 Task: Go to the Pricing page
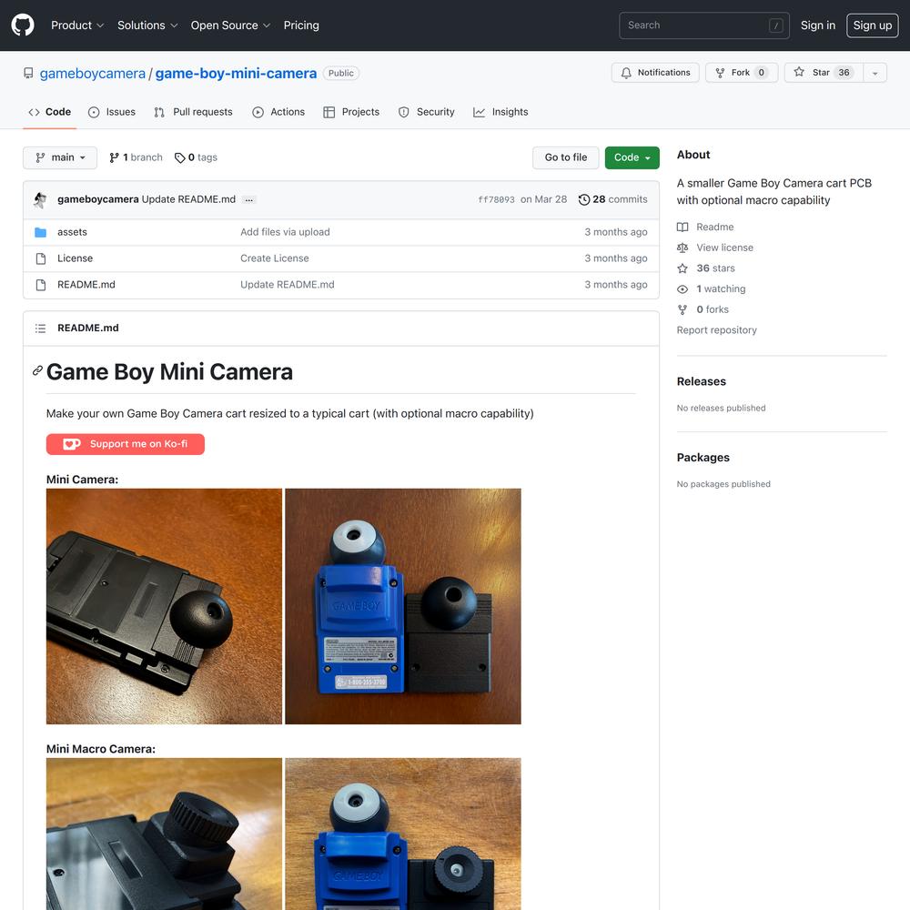click(x=301, y=25)
